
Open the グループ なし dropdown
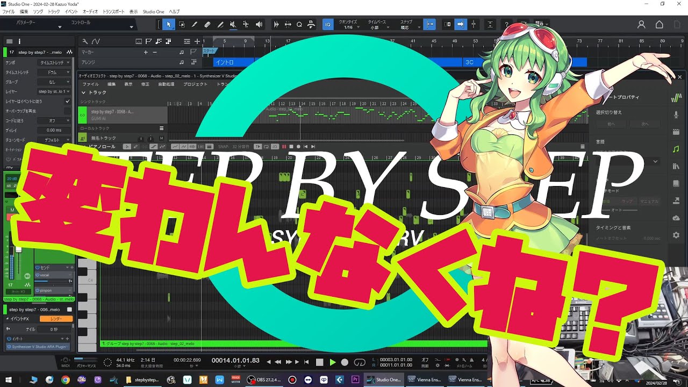pyautogui.click(x=54, y=82)
